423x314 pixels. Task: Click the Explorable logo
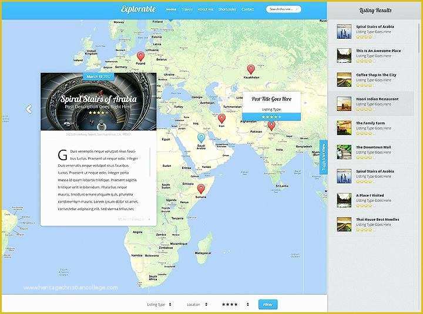pyautogui.click(x=139, y=9)
